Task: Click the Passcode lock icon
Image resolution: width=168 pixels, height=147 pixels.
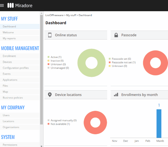Action: 116,35
